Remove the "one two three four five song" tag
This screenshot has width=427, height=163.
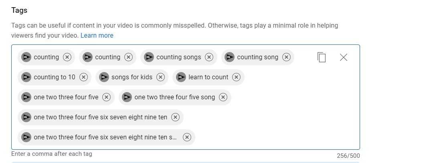click(x=223, y=97)
